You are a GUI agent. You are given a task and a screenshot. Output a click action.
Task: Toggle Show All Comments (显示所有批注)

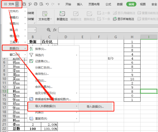coord(123,19)
